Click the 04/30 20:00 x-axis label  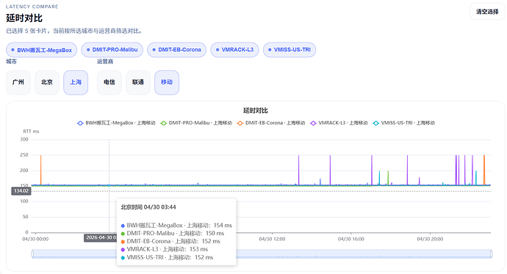pos(430,239)
